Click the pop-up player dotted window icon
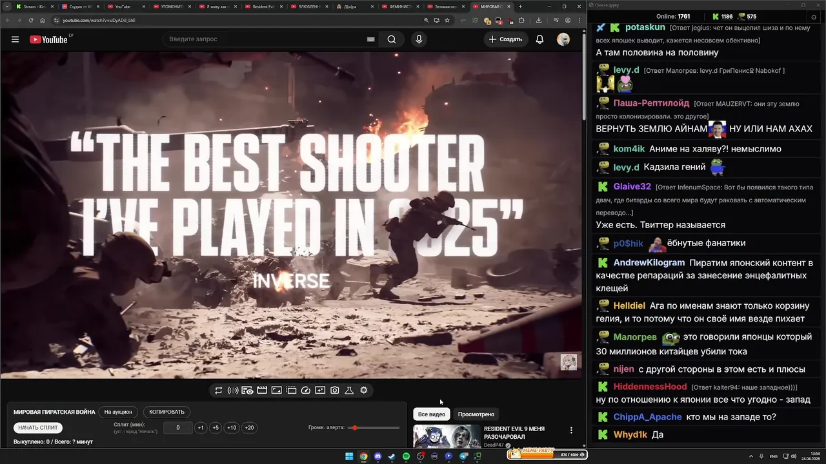 pos(291,391)
